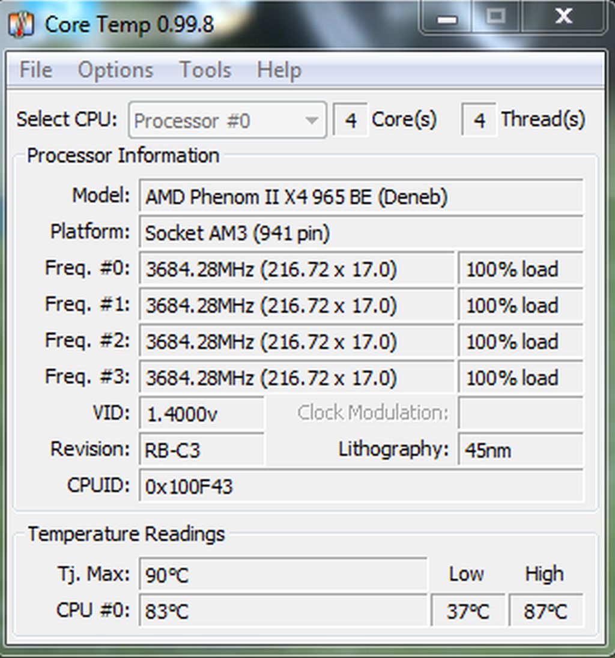Open the Tools menu
Viewport: 615px width, 658px height.
pos(205,70)
